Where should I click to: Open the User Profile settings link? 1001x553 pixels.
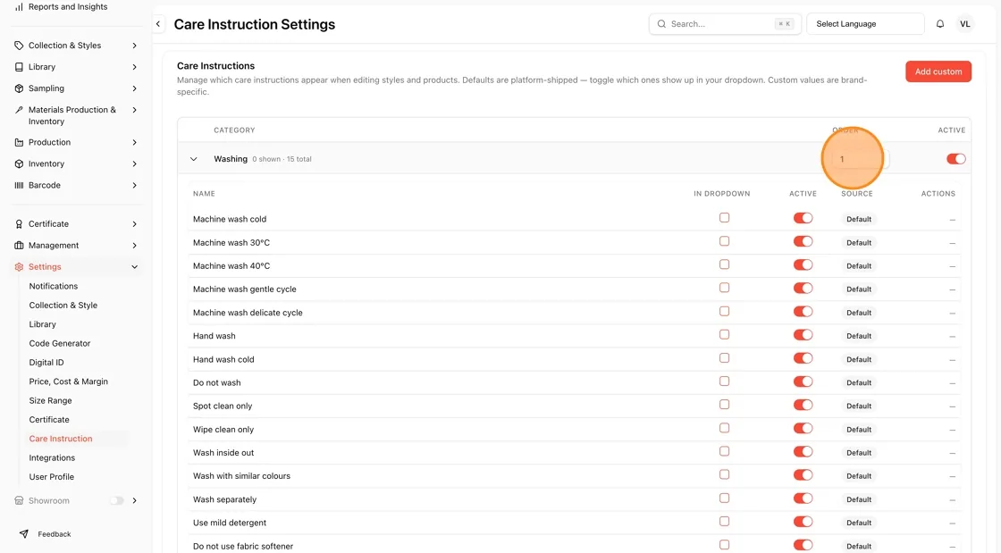pyautogui.click(x=52, y=477)
